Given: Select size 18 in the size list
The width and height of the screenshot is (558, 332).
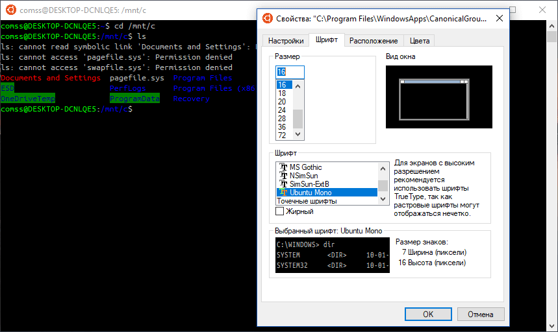Looking at the screenshot, I should [285, 93].
